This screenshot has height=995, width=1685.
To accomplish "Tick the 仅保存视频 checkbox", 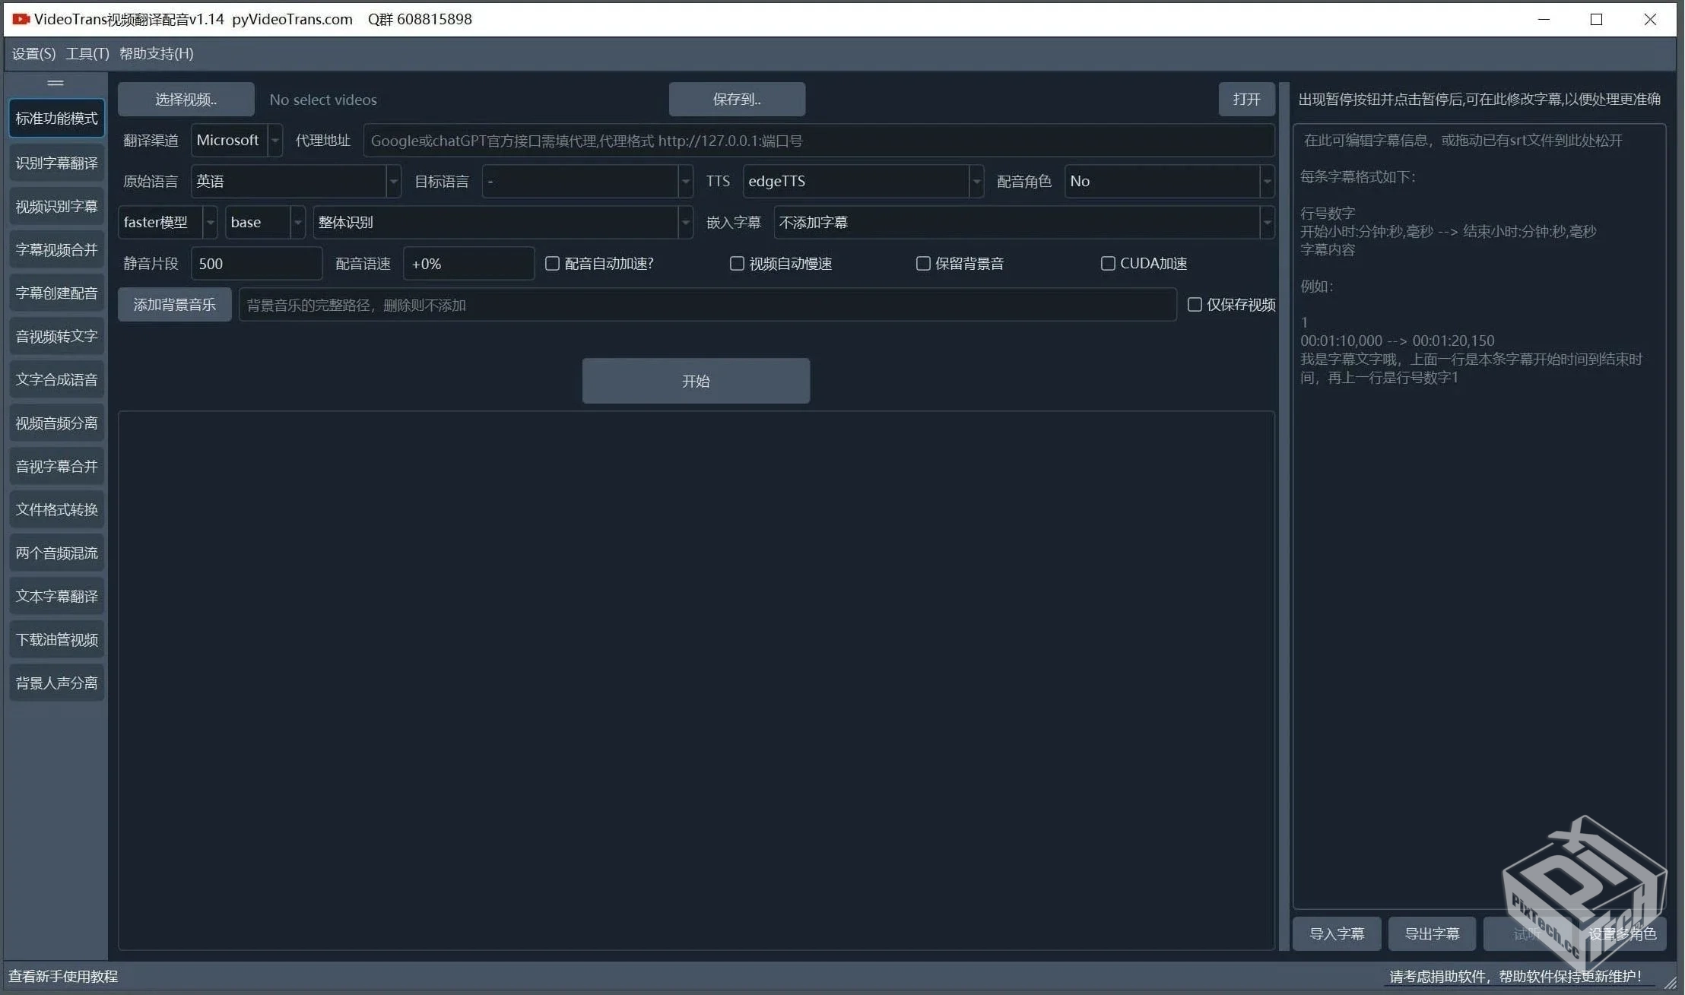I will (x=1195, y=305).
